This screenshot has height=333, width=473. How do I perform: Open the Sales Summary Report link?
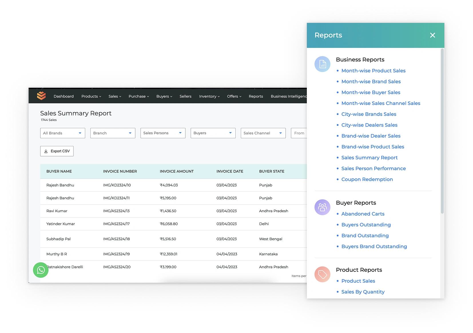[x=369, y=158]
